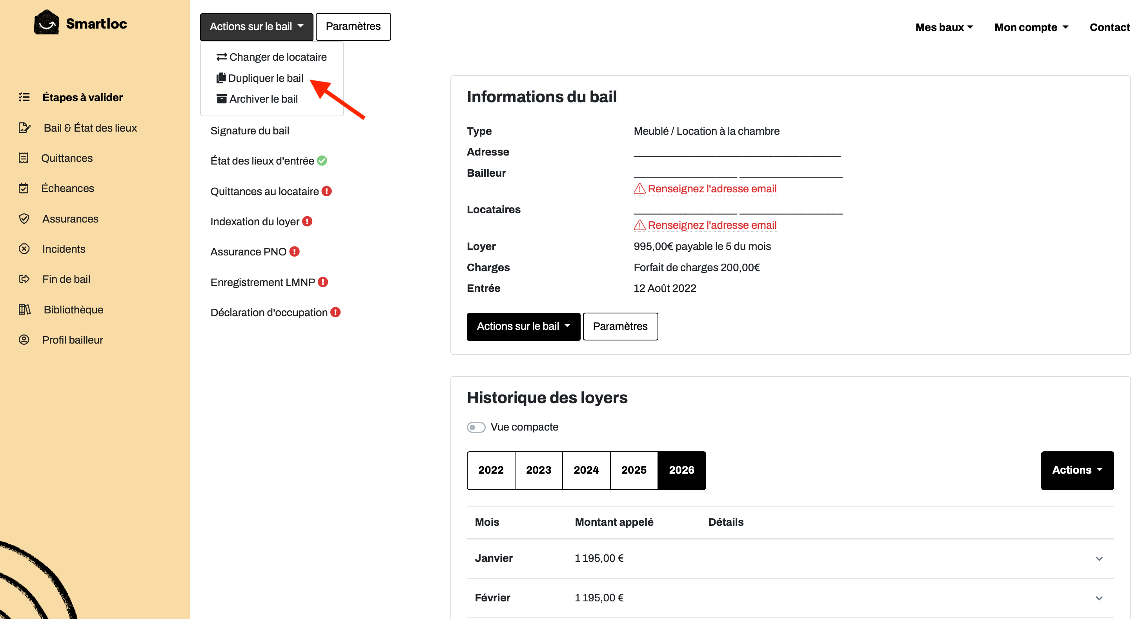Screen dimensions: 1144x619
Task: Click red alert beside Déclaration d'occupation
Action: [x=336, y=312]
